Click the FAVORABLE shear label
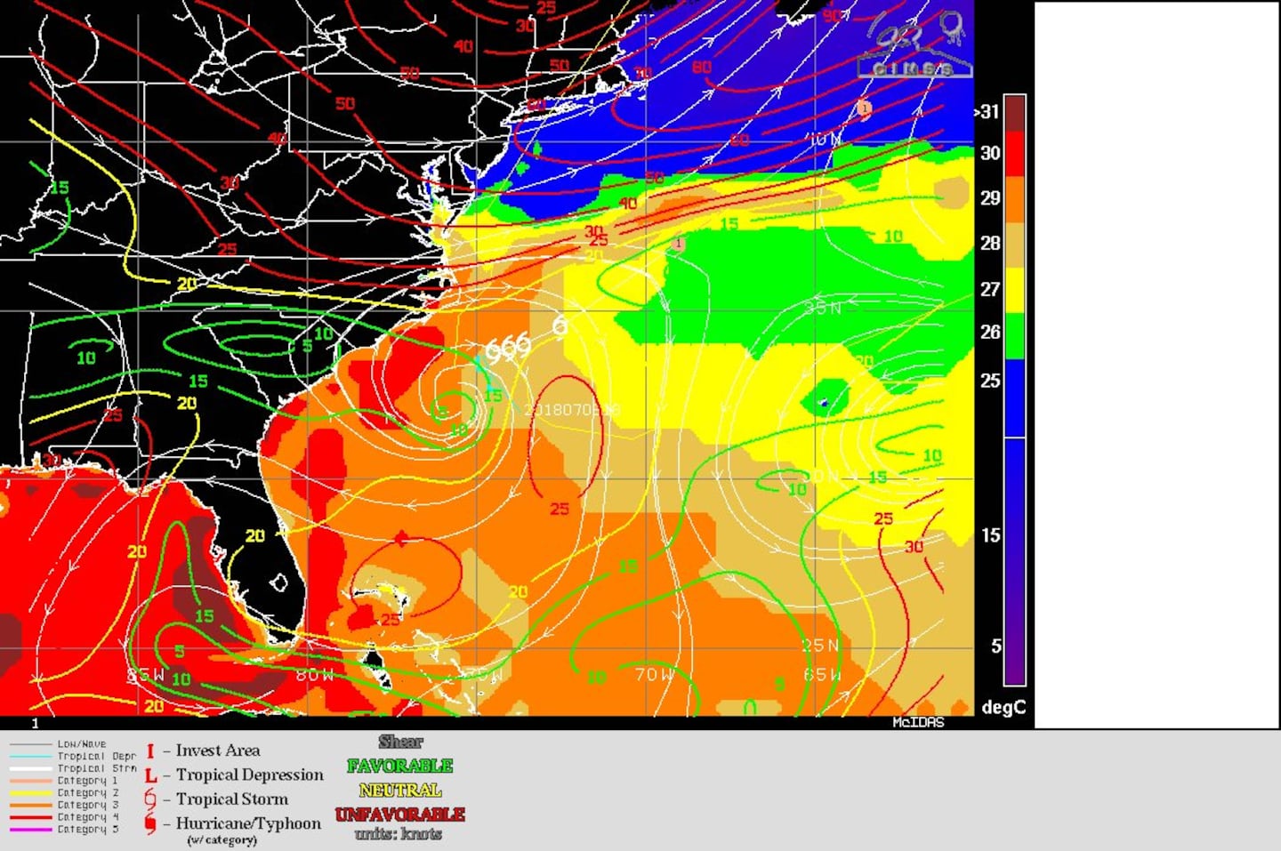 (399, 766)
